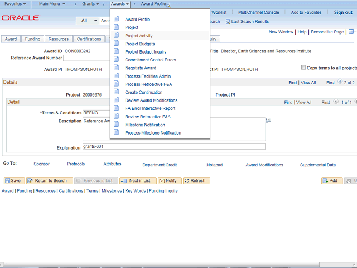Open Key Words link in footer navigation

pos(136,191)
